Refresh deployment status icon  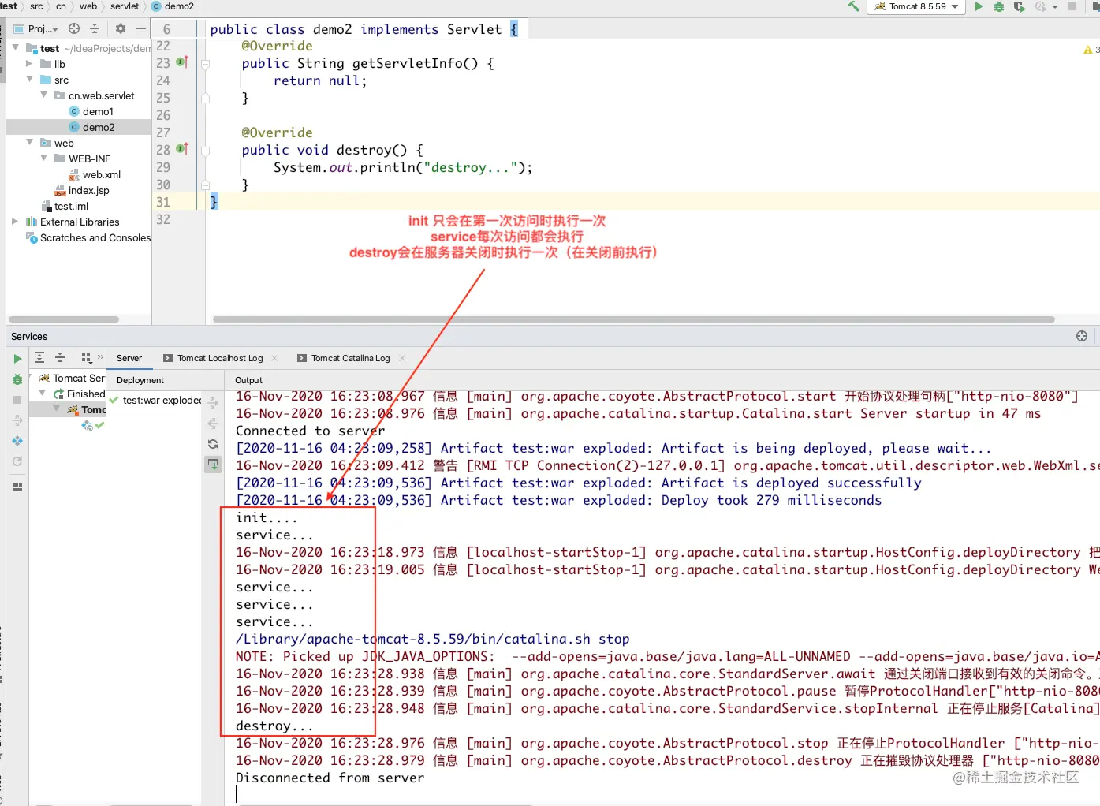tap(213, 444)
